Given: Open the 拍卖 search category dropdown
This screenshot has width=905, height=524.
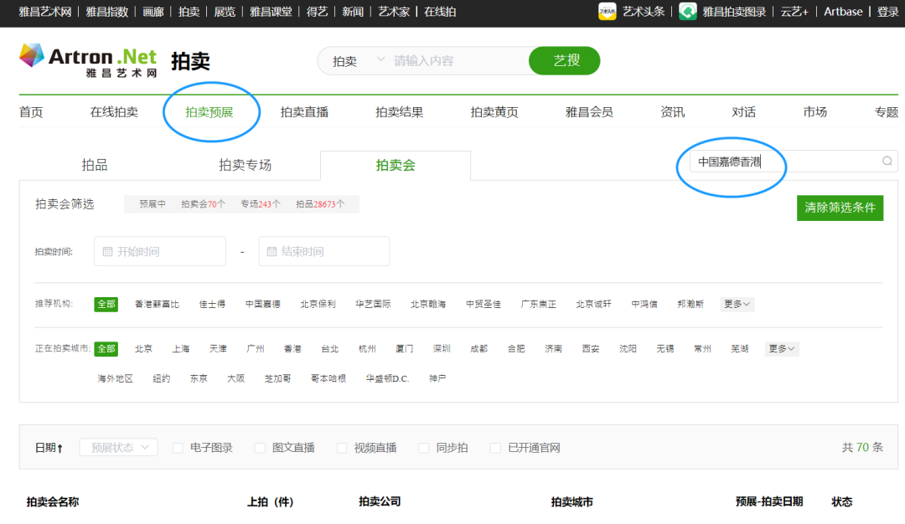Looking at the screenshot, I should tap(358, 60).
